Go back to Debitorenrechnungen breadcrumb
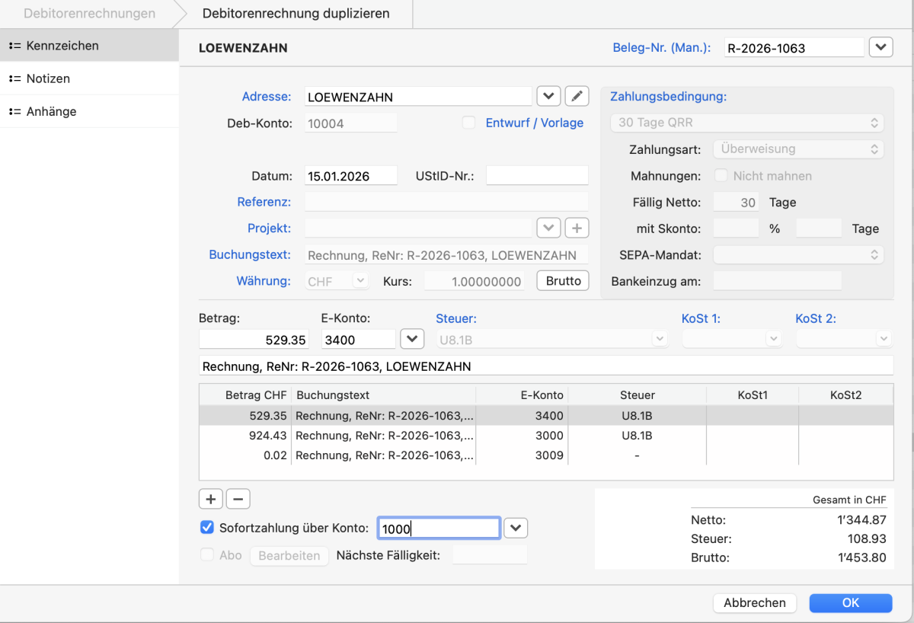This screenshot has height=623, width=914. [89, 14]
